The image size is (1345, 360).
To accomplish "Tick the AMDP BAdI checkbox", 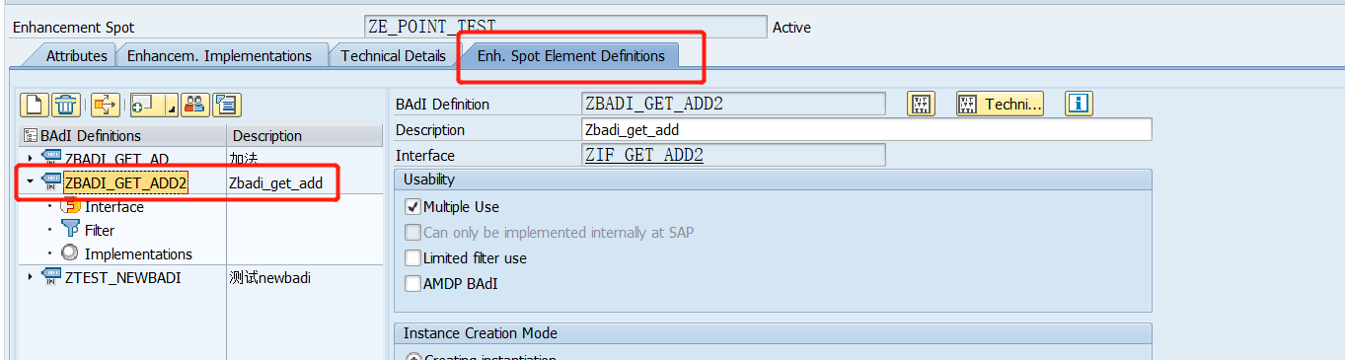I will [412, 284].
